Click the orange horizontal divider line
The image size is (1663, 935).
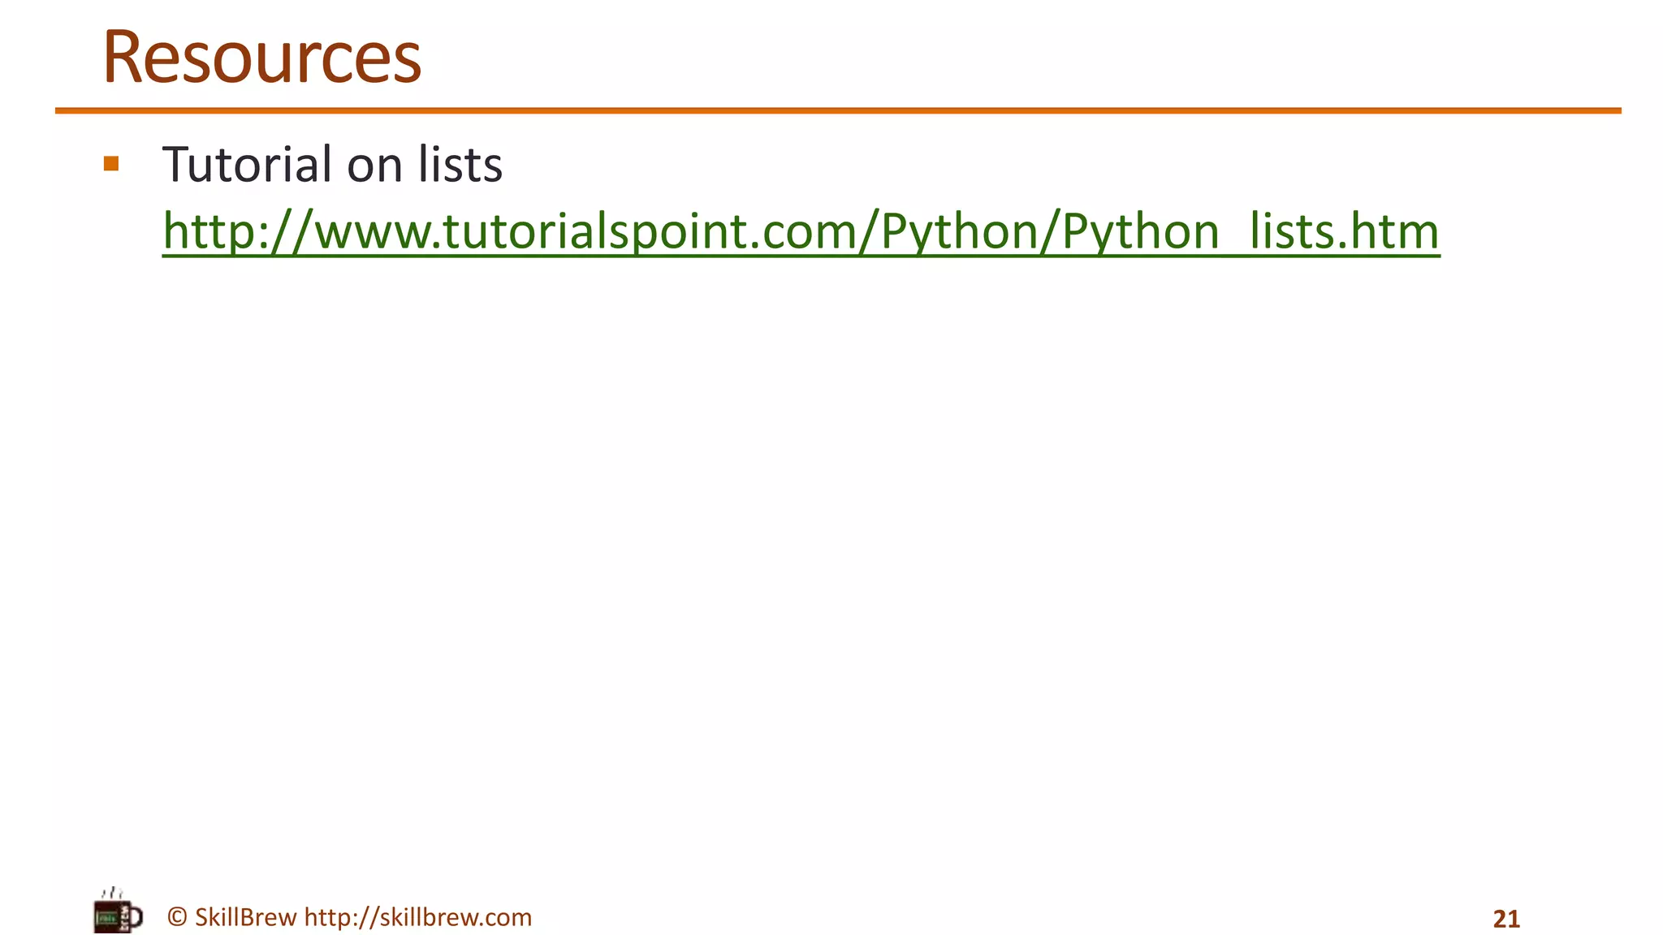coord(836,110)
